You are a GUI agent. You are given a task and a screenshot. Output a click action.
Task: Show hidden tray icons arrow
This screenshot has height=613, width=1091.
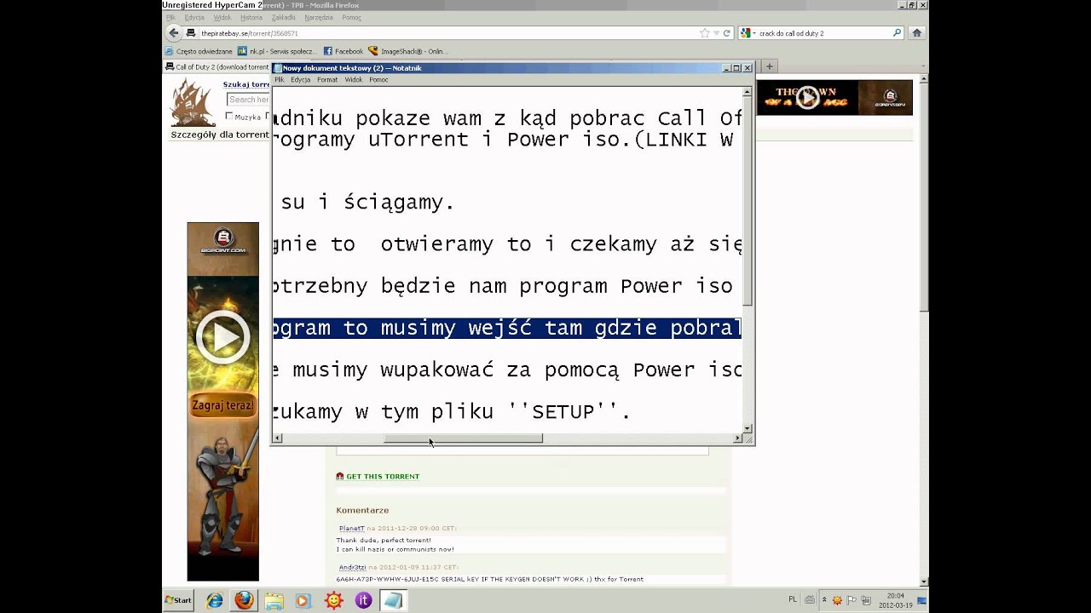point(823,600)
